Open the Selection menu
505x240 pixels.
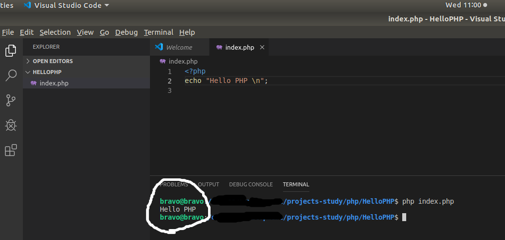(55, 32)
